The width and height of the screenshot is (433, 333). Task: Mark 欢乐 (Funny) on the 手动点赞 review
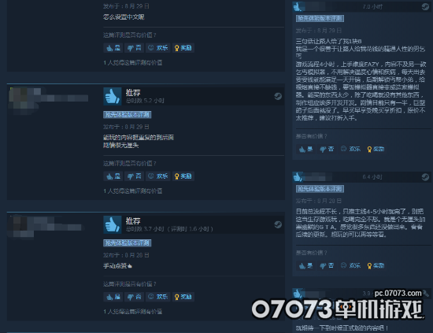click(x=158, y=297)
